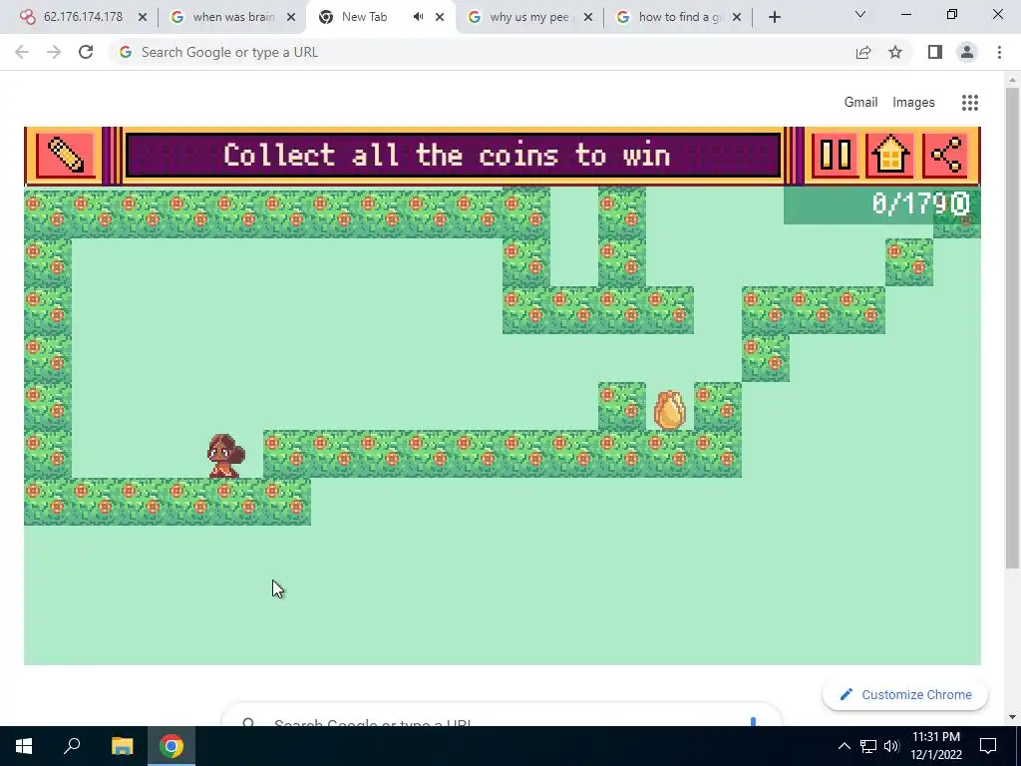Open the Chrome profile avatar menu
This screenshot has height=766, width=1021.
[x=967, y=52]
